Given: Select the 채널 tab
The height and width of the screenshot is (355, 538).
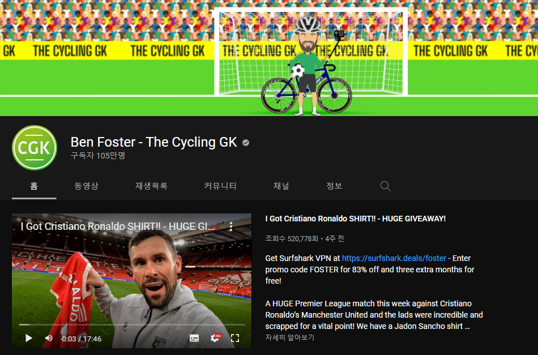Looking at the screenshot, I should coord(281,186).
